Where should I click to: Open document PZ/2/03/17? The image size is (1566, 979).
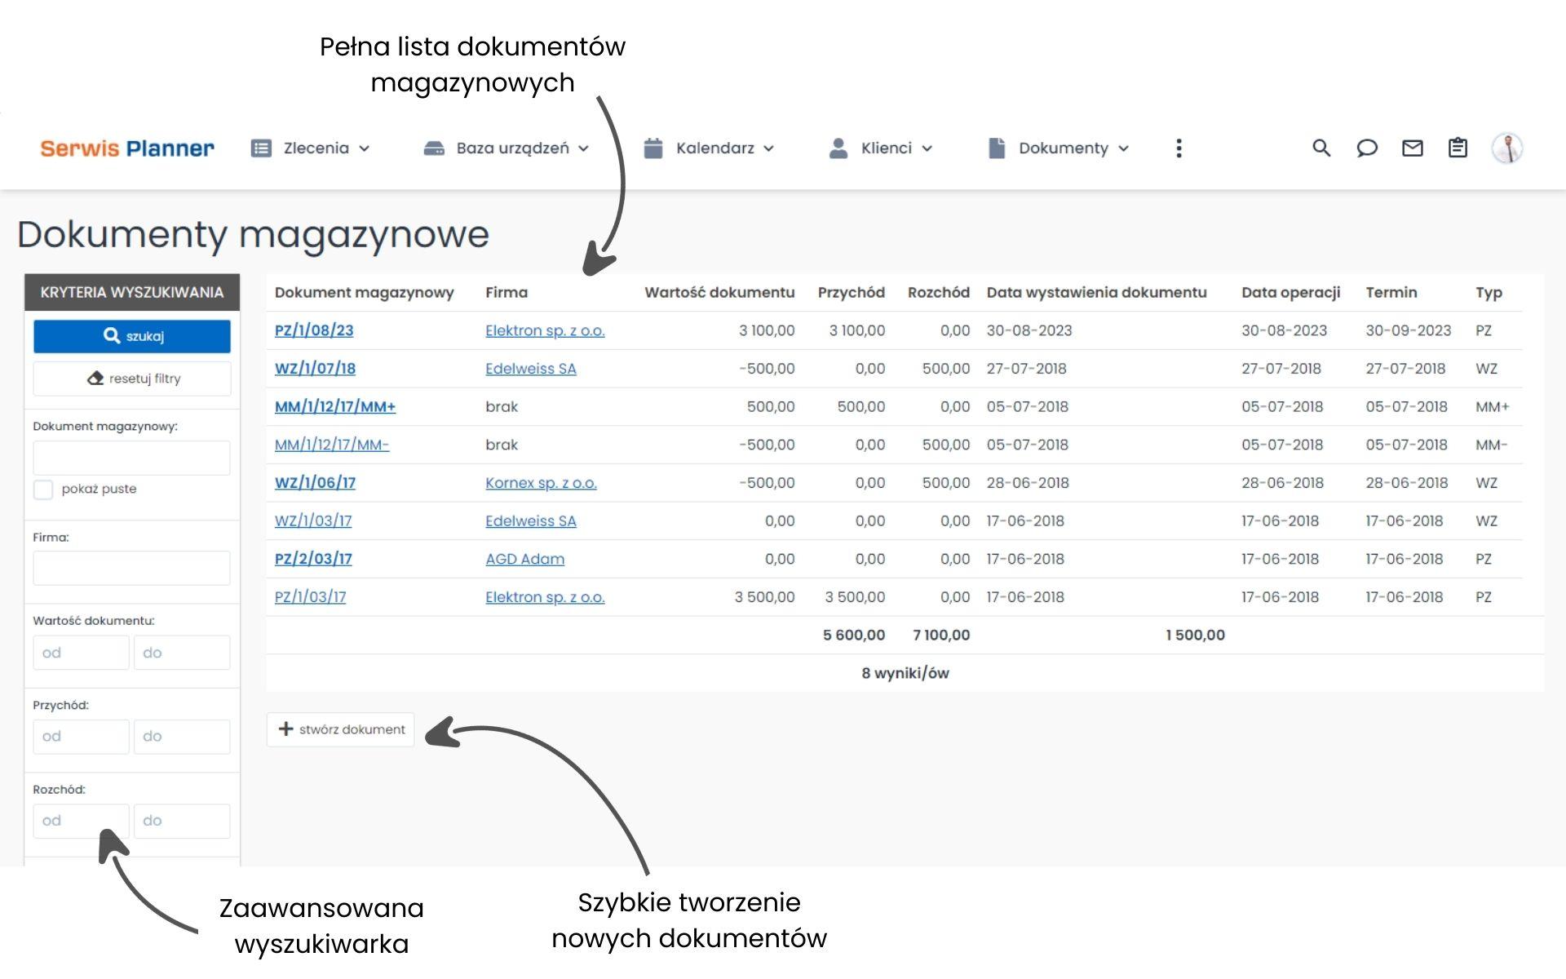click(x=313, y=559)
